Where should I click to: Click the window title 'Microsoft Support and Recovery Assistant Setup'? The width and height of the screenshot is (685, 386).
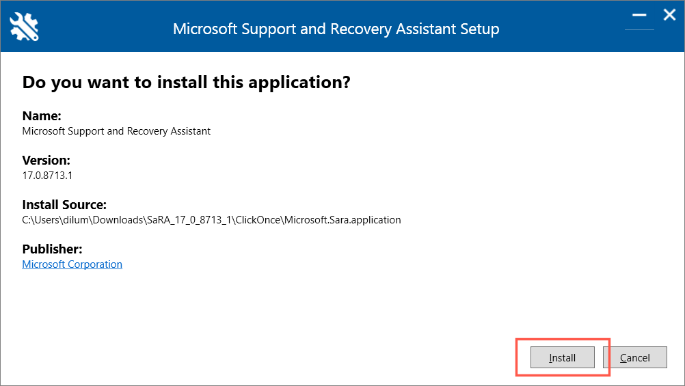336,29
